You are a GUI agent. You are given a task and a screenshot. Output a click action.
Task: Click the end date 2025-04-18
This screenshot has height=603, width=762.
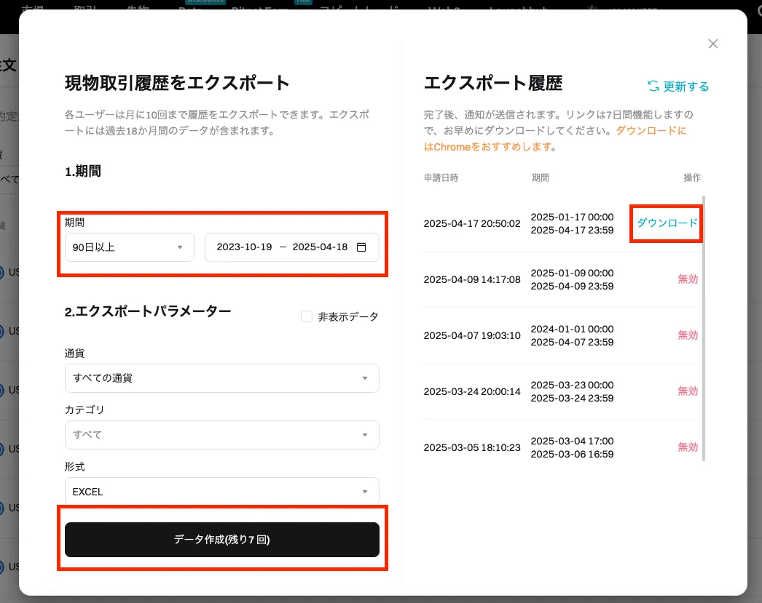tap(320, 247)
